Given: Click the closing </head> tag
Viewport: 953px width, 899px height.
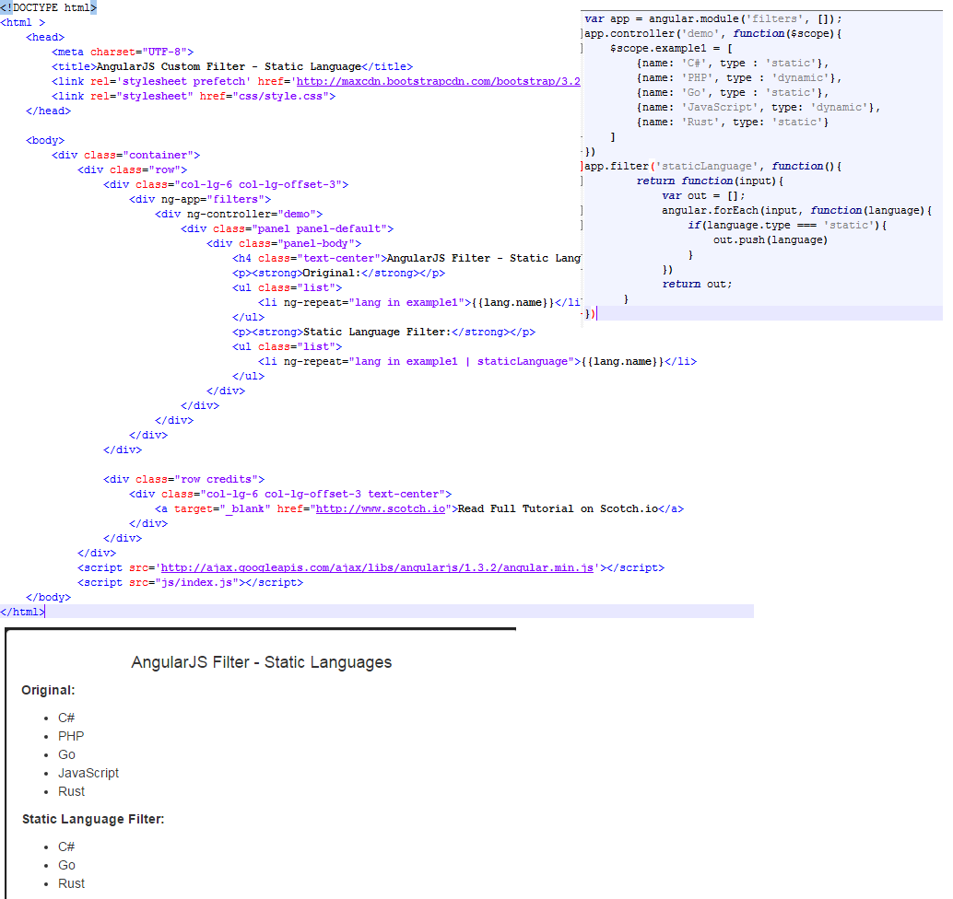Looking at the screenshot, I should tap(49, 111).
